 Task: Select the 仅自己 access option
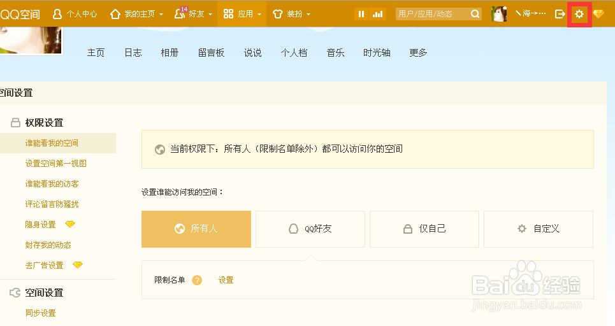pos(424,229)
